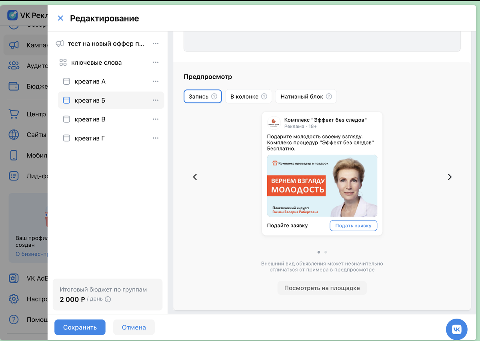Image resolution: width=480 pixels, height=341 pixels.
Task: Open three-dot menu for креатив Б
Action: tap(156, 100)
